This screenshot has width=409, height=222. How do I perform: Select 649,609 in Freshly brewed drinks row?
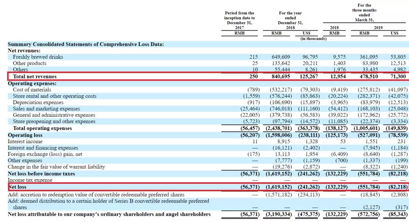click(280, 57)
